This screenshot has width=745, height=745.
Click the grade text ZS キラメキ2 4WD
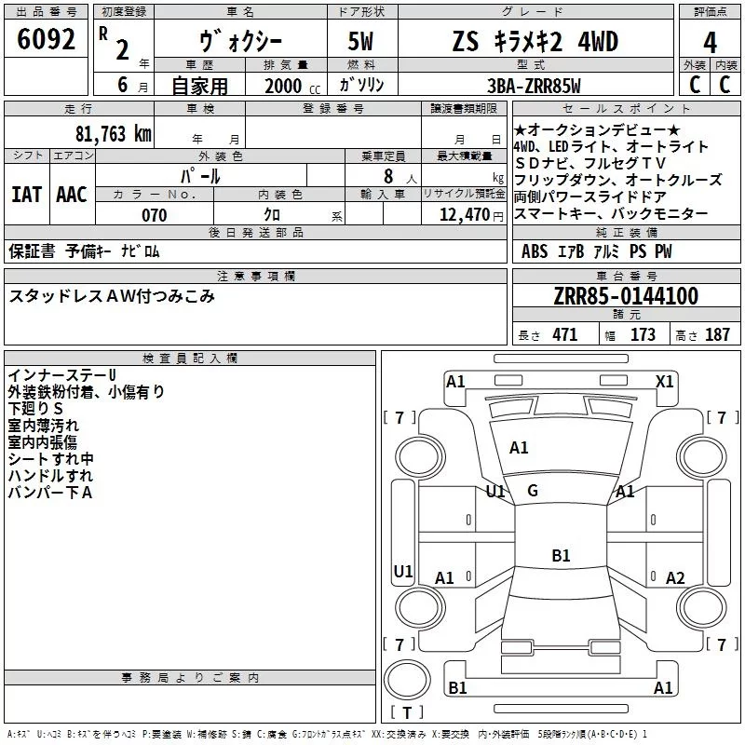tap(535, 41)
